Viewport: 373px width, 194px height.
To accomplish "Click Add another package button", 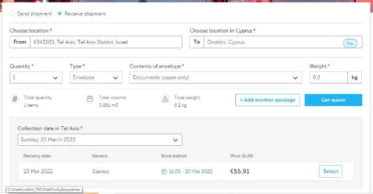I will point(267,100).
